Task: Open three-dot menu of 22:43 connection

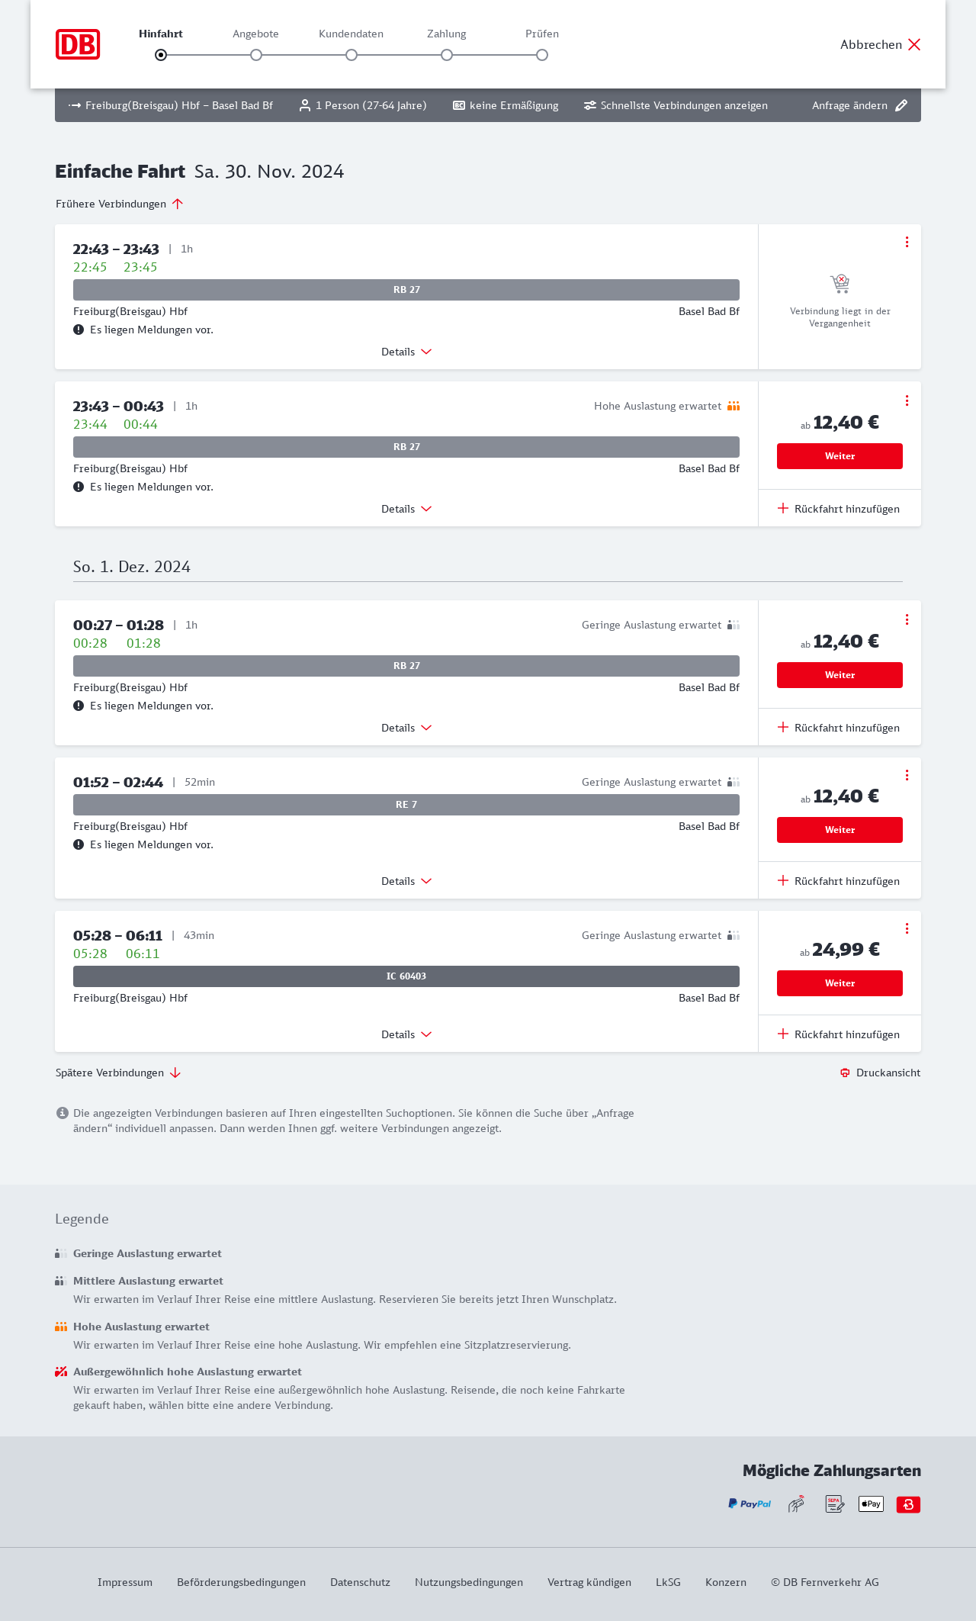Action: point(907,242)
